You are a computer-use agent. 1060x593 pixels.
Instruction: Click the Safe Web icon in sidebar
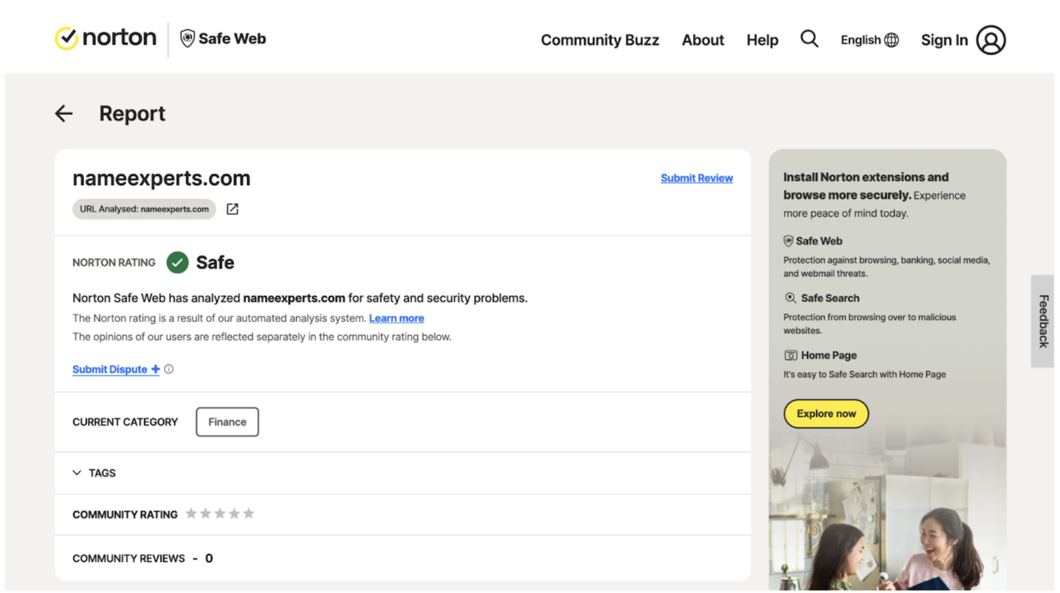coord(788,241)
